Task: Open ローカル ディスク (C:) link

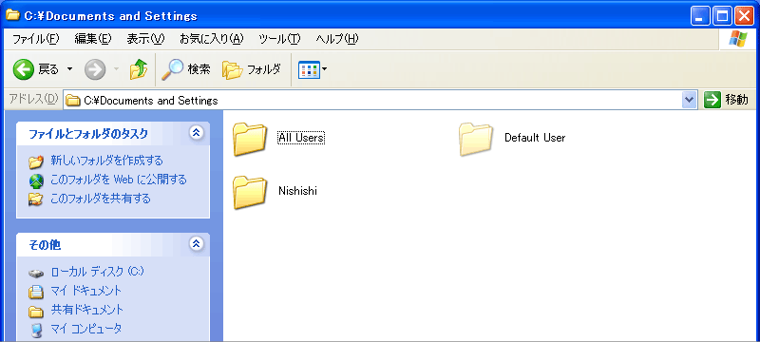Action: pyautogui.click(x=98, y=272)
